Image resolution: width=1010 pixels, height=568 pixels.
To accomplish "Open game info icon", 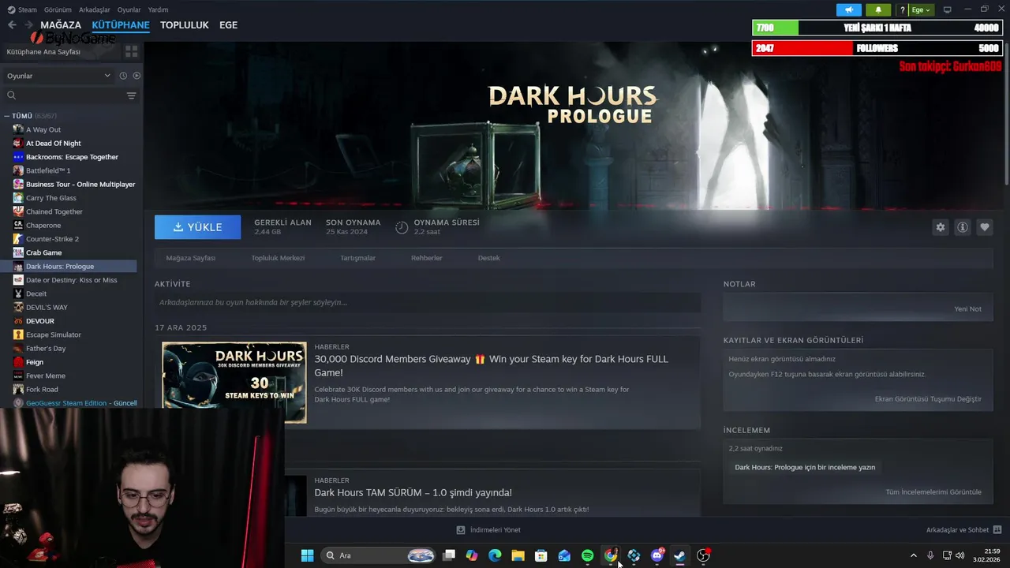I will (963, 227).
